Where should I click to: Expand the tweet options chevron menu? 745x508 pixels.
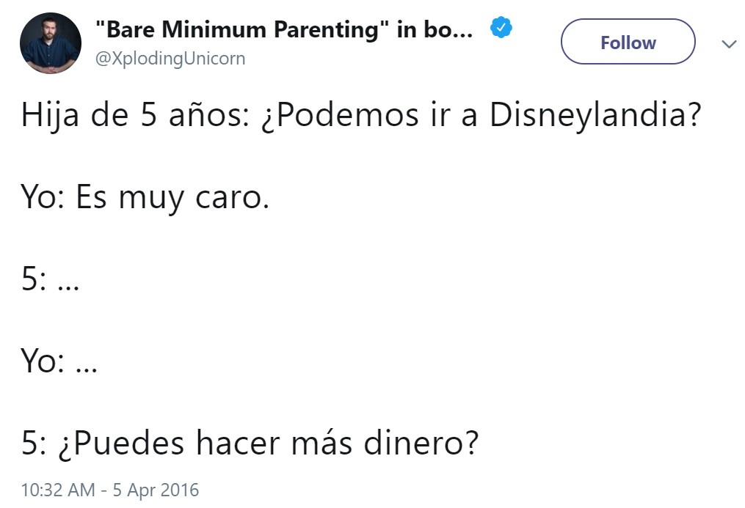point(728,44)
